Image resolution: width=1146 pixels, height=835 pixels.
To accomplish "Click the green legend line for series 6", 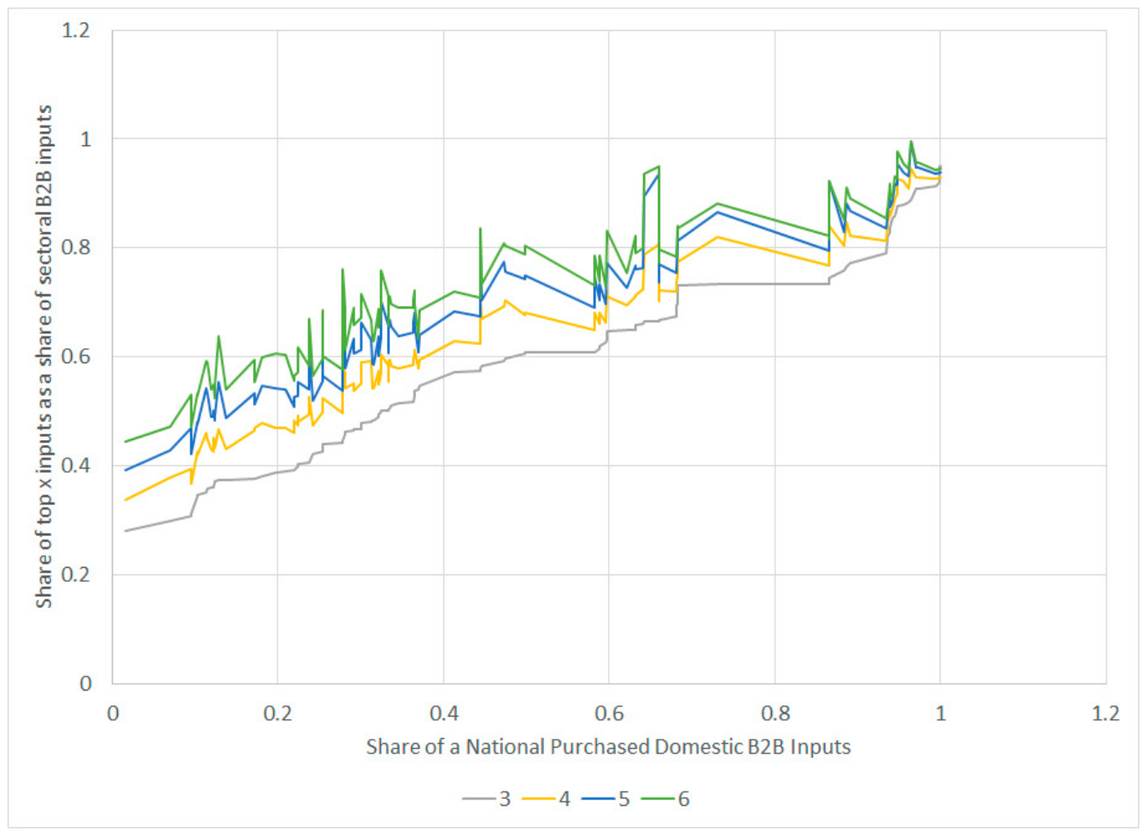I will 658,799.
